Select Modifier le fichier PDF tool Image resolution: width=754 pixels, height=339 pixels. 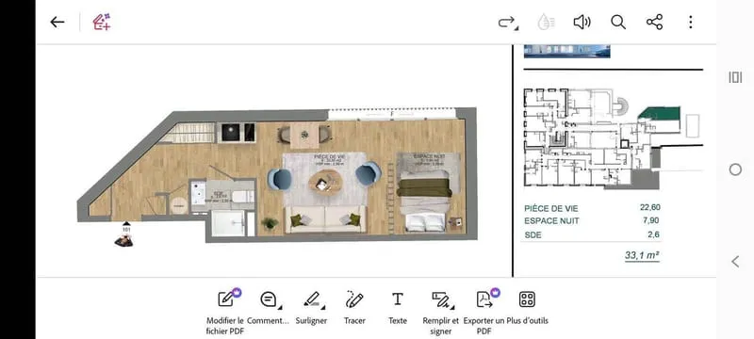coord(225,312)
